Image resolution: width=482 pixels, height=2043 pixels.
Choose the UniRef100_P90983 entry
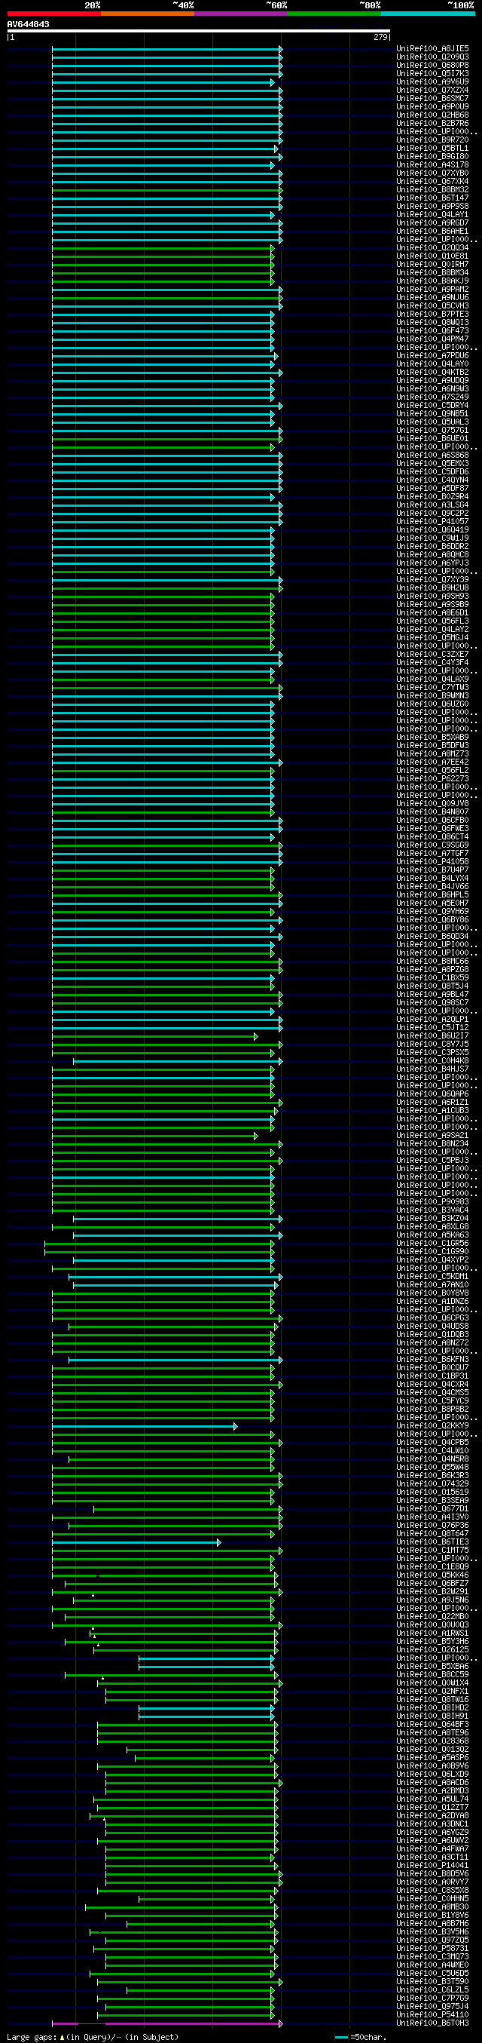coord(432,1202)
